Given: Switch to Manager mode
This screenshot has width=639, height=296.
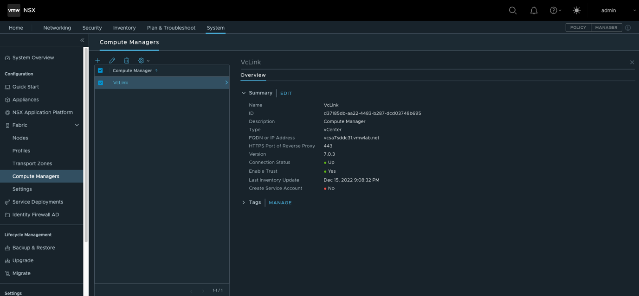Looking at the screenshot, I should 607,27.
